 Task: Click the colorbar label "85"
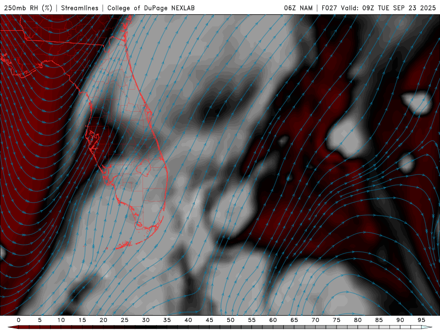[379, 320]
